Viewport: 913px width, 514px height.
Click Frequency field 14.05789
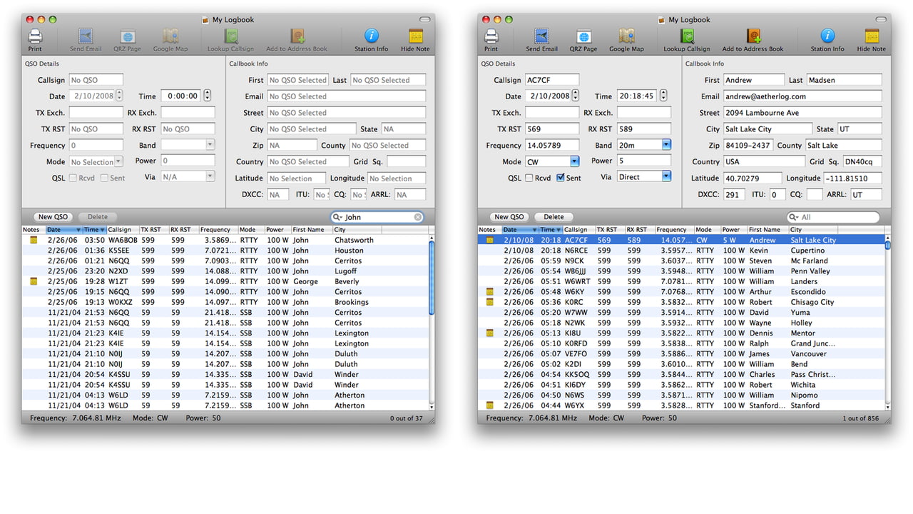point(552,146)
